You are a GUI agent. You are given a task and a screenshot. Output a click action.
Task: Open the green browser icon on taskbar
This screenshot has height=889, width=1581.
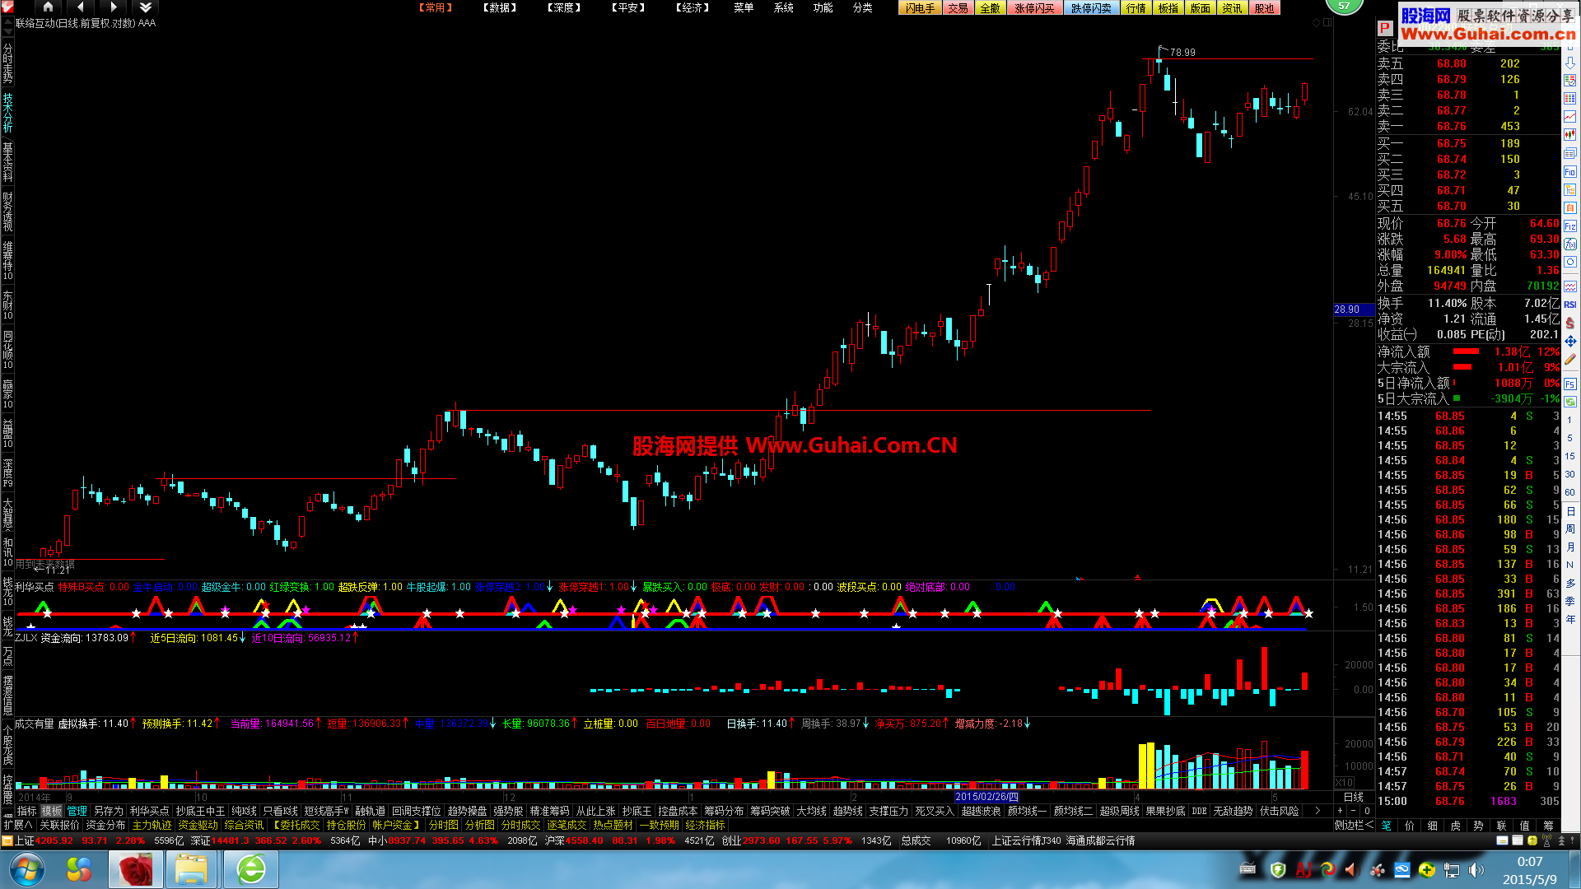click(251, 870)
